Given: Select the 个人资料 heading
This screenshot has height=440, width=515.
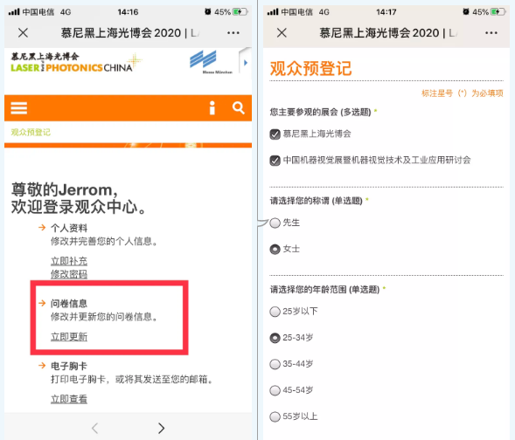Looking at the screenshot, I should 69,228.
